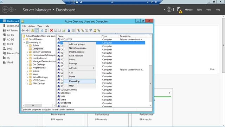Create a new organizational unit via toolbar icon
225x127 pixels.
[x=87, y=30]
